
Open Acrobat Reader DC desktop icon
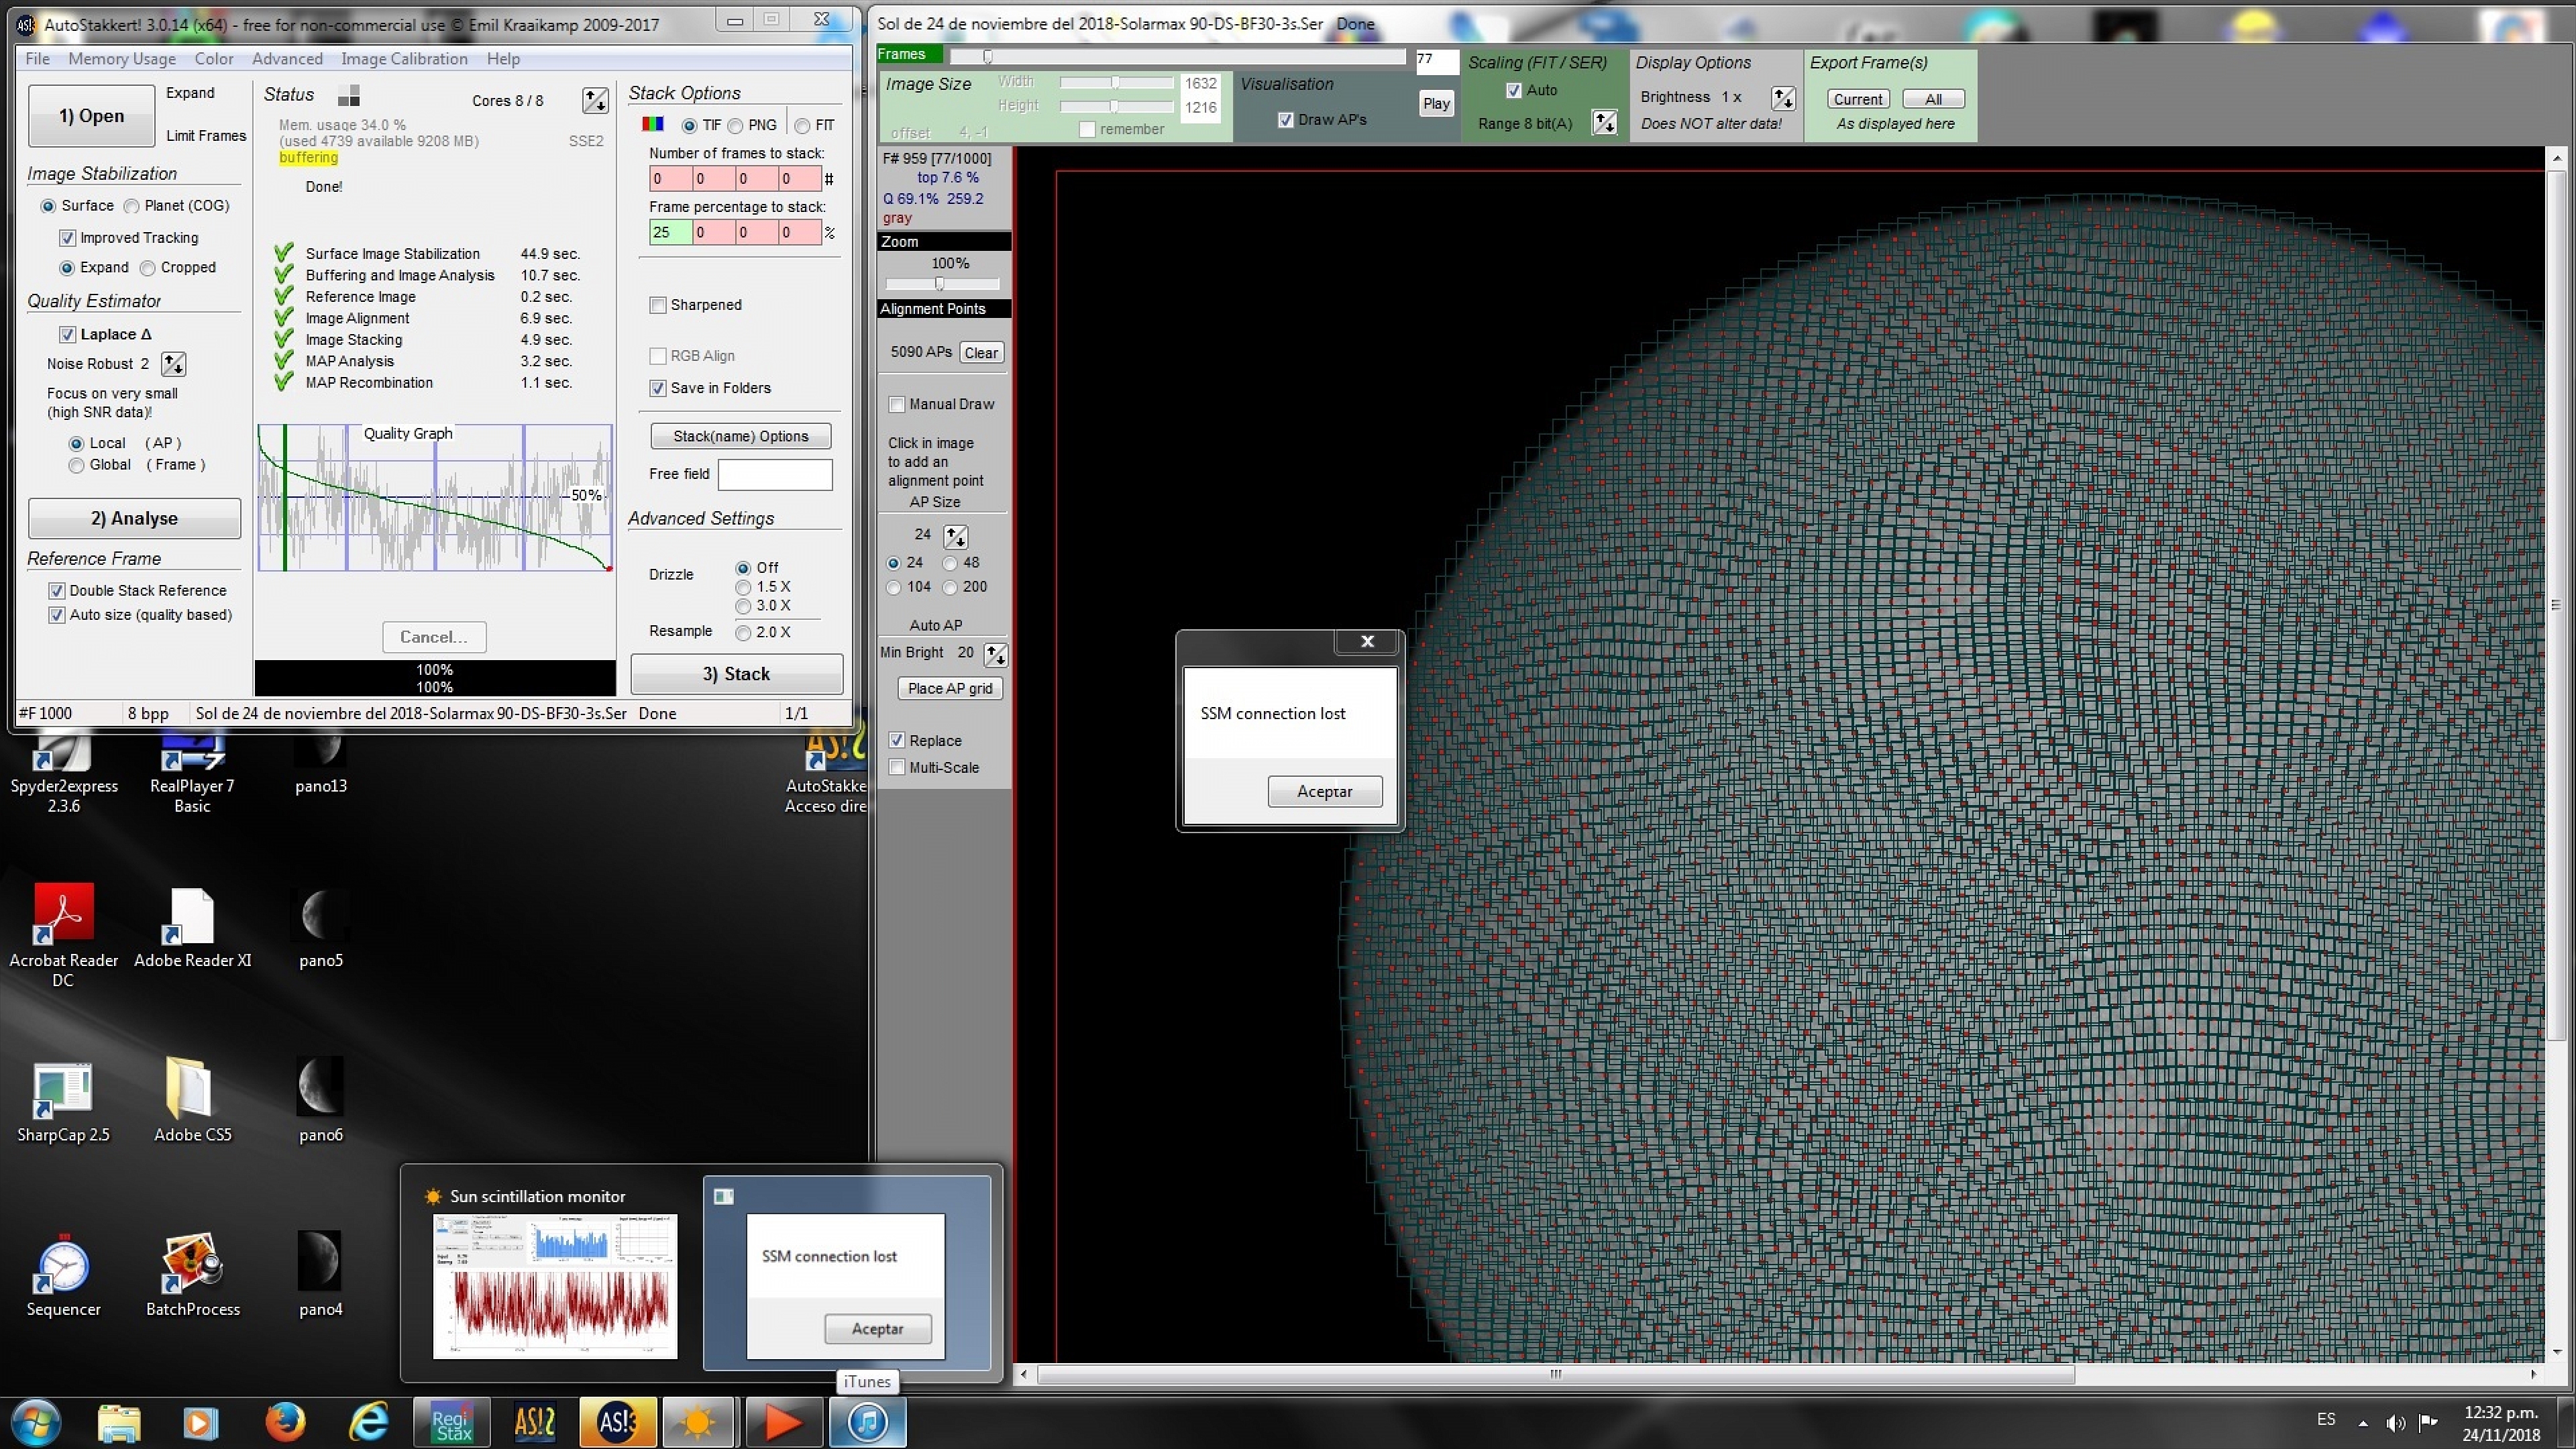[63, 935]
